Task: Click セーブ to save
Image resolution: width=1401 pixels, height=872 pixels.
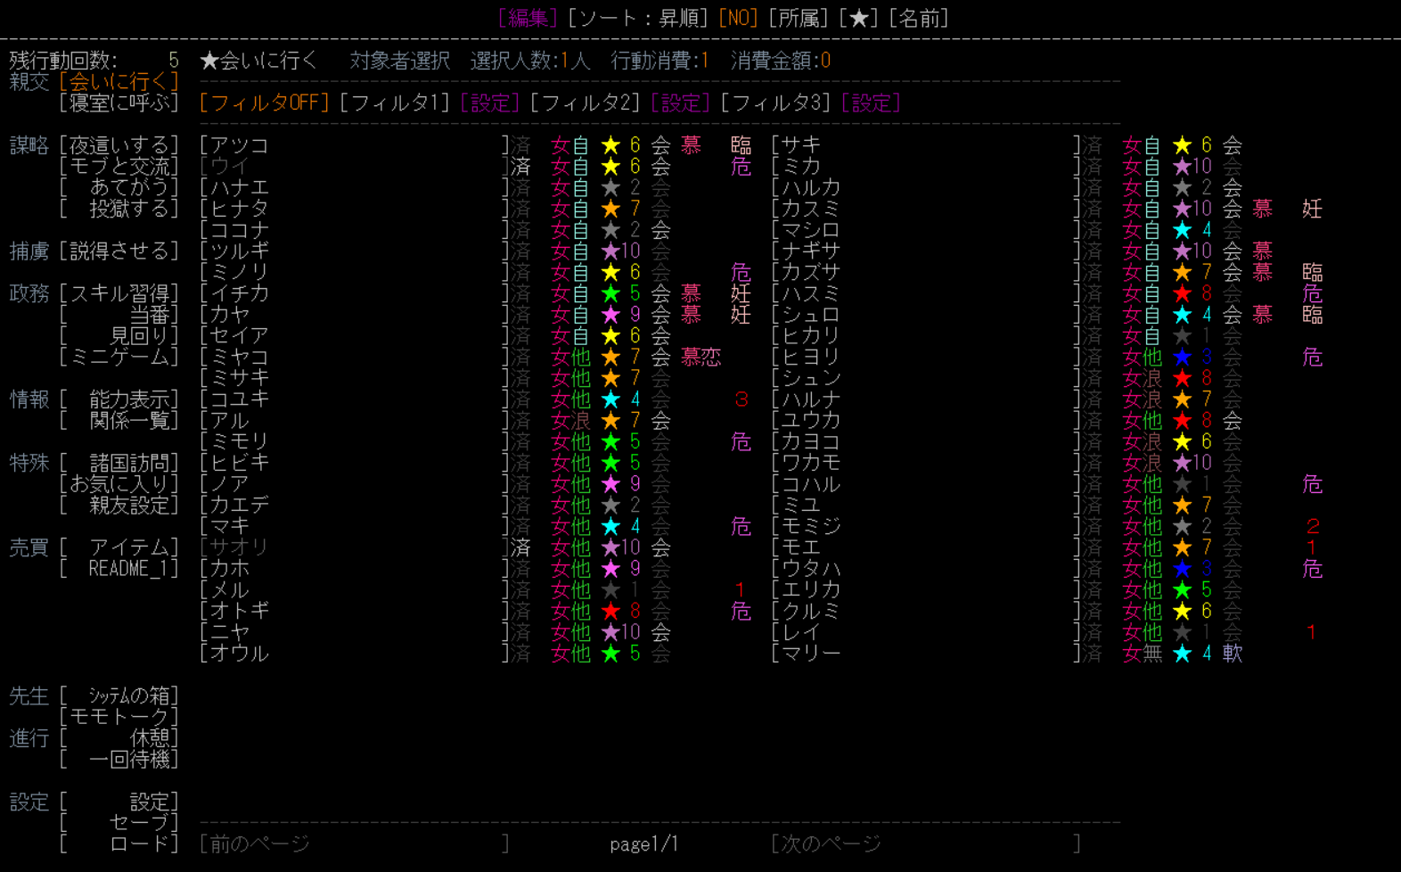Action: 119,823
